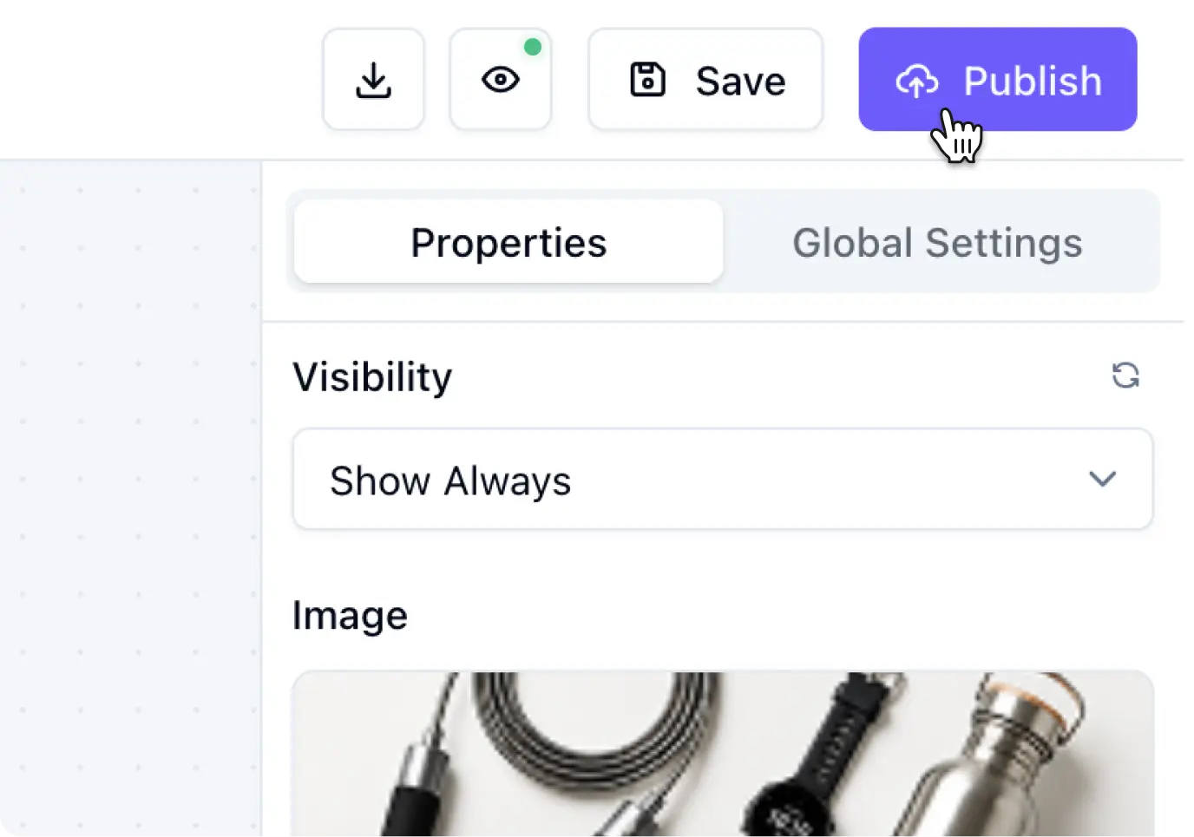
Task: Click the Visibility section heading
Action: (x=372, y=377)
